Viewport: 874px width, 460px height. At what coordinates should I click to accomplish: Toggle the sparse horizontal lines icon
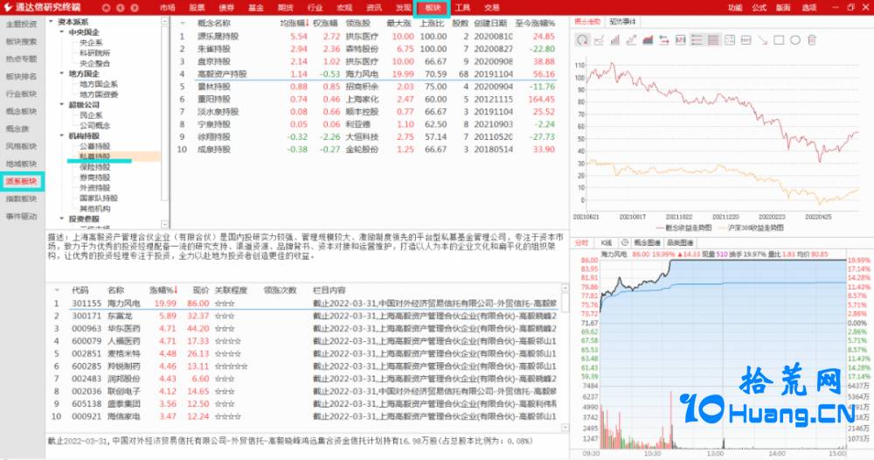[x=697, y=40]
